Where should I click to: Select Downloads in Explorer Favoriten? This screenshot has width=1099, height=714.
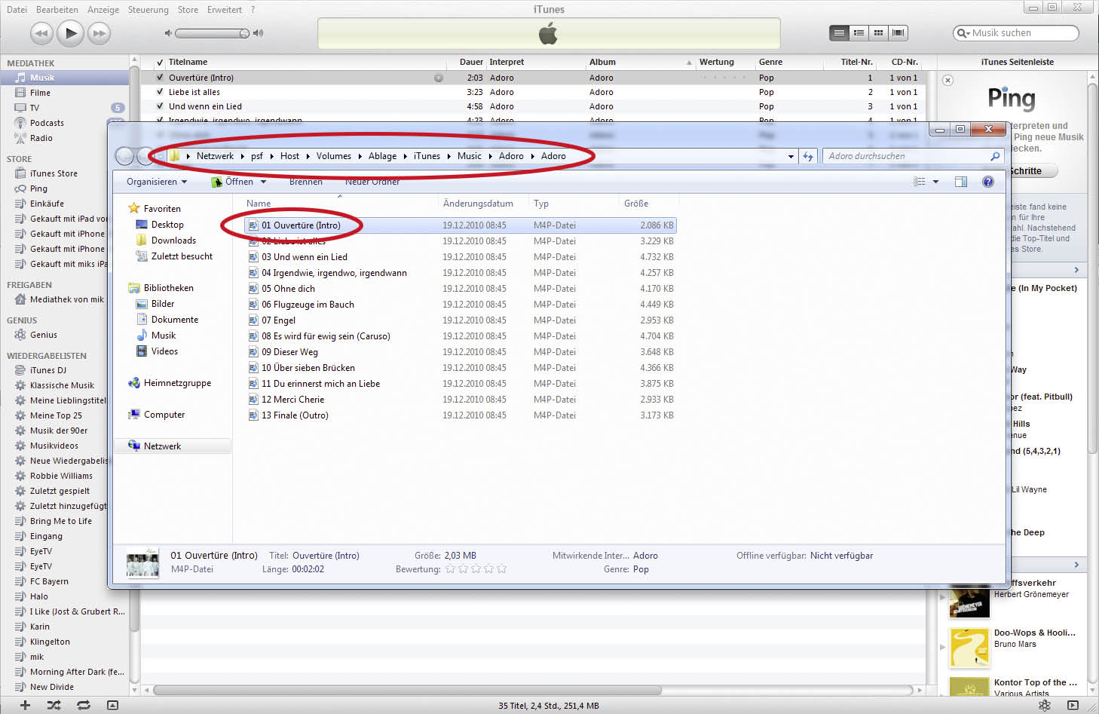pos(173,241)
